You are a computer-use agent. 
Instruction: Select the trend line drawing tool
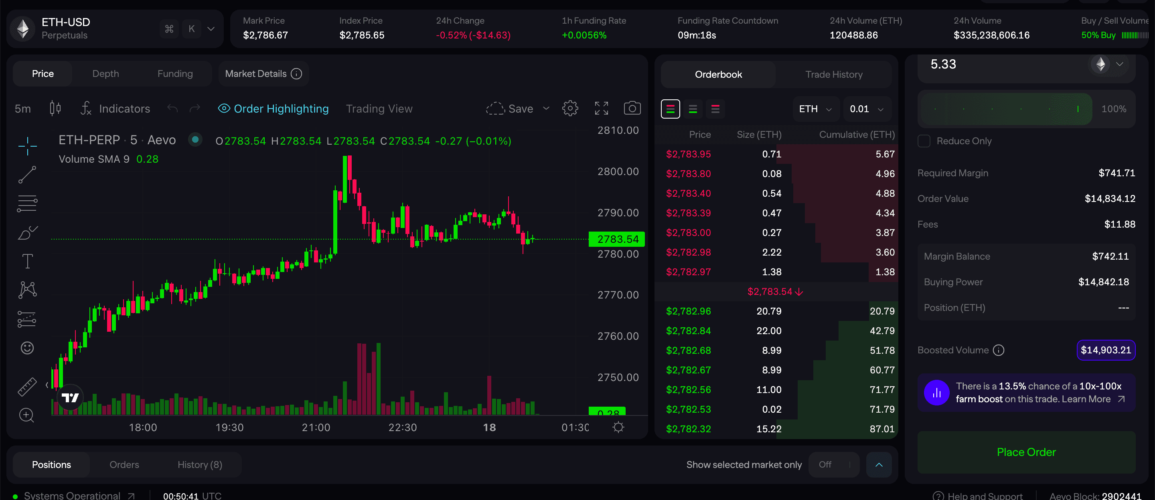(27, 175)
